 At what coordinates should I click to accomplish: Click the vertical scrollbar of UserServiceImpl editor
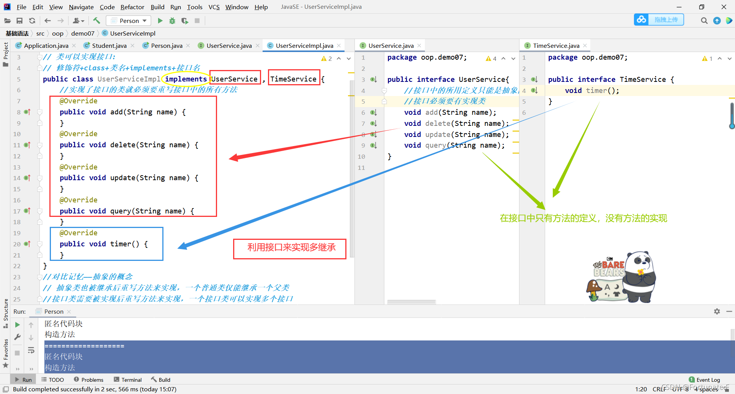pos(352,168)
